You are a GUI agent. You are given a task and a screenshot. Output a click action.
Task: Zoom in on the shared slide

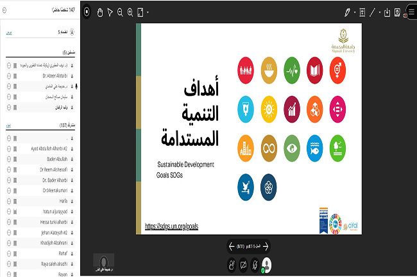point(130,12)
